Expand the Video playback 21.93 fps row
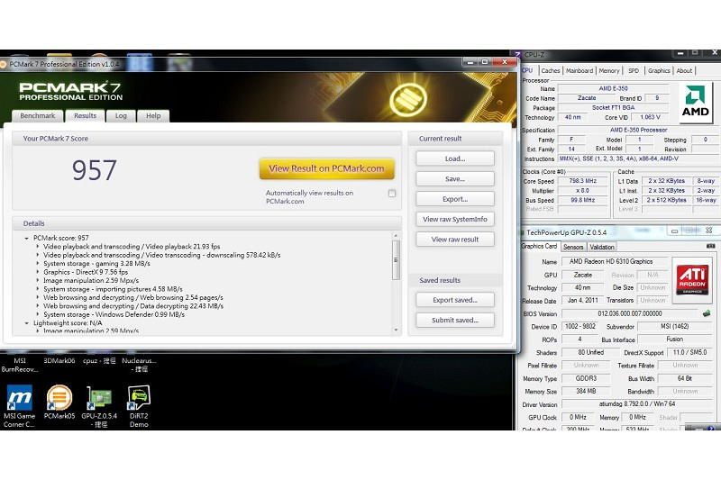The width and height of the screenshot is (721, 480). coord(38,246)
